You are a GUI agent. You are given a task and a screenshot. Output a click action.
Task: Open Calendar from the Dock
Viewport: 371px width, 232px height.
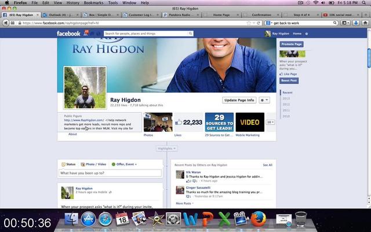[x=122, y=219]
